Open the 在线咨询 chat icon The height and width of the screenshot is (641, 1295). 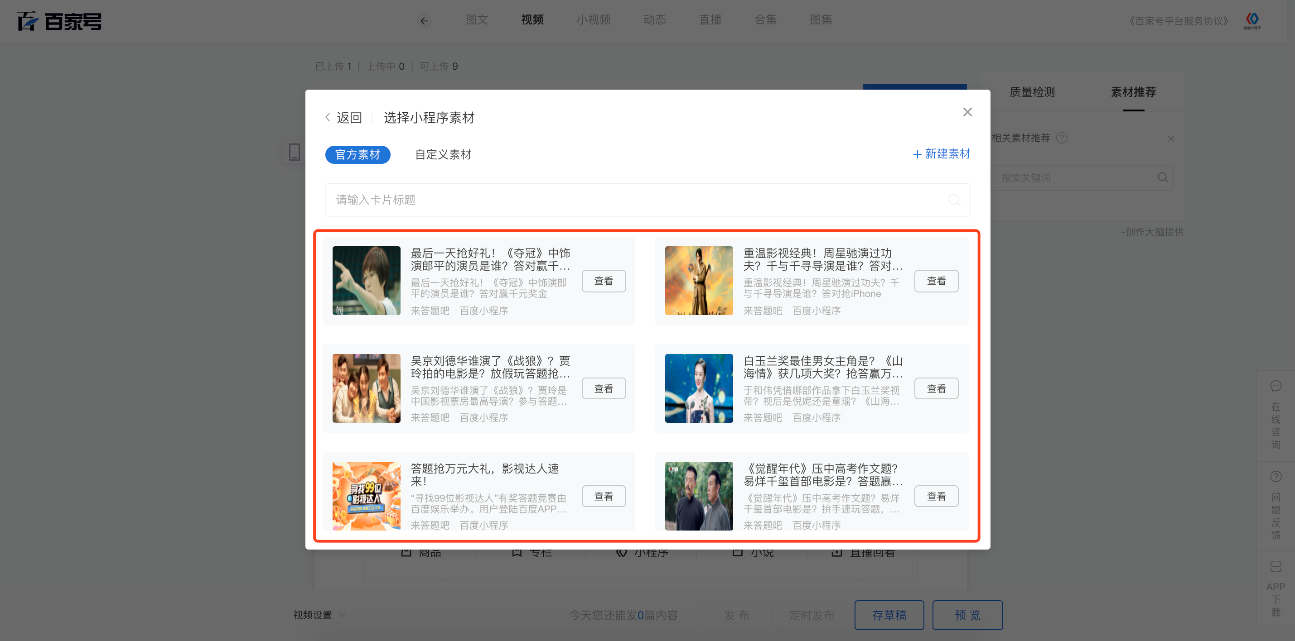pos(1276,386)
